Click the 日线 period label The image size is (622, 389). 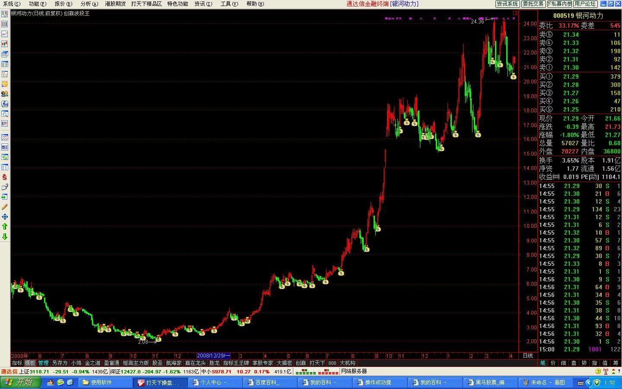pos(528,356)
